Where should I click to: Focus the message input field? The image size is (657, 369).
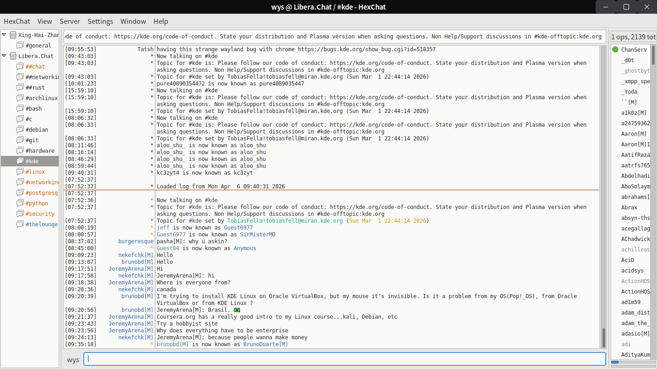[x=345, y=359]
